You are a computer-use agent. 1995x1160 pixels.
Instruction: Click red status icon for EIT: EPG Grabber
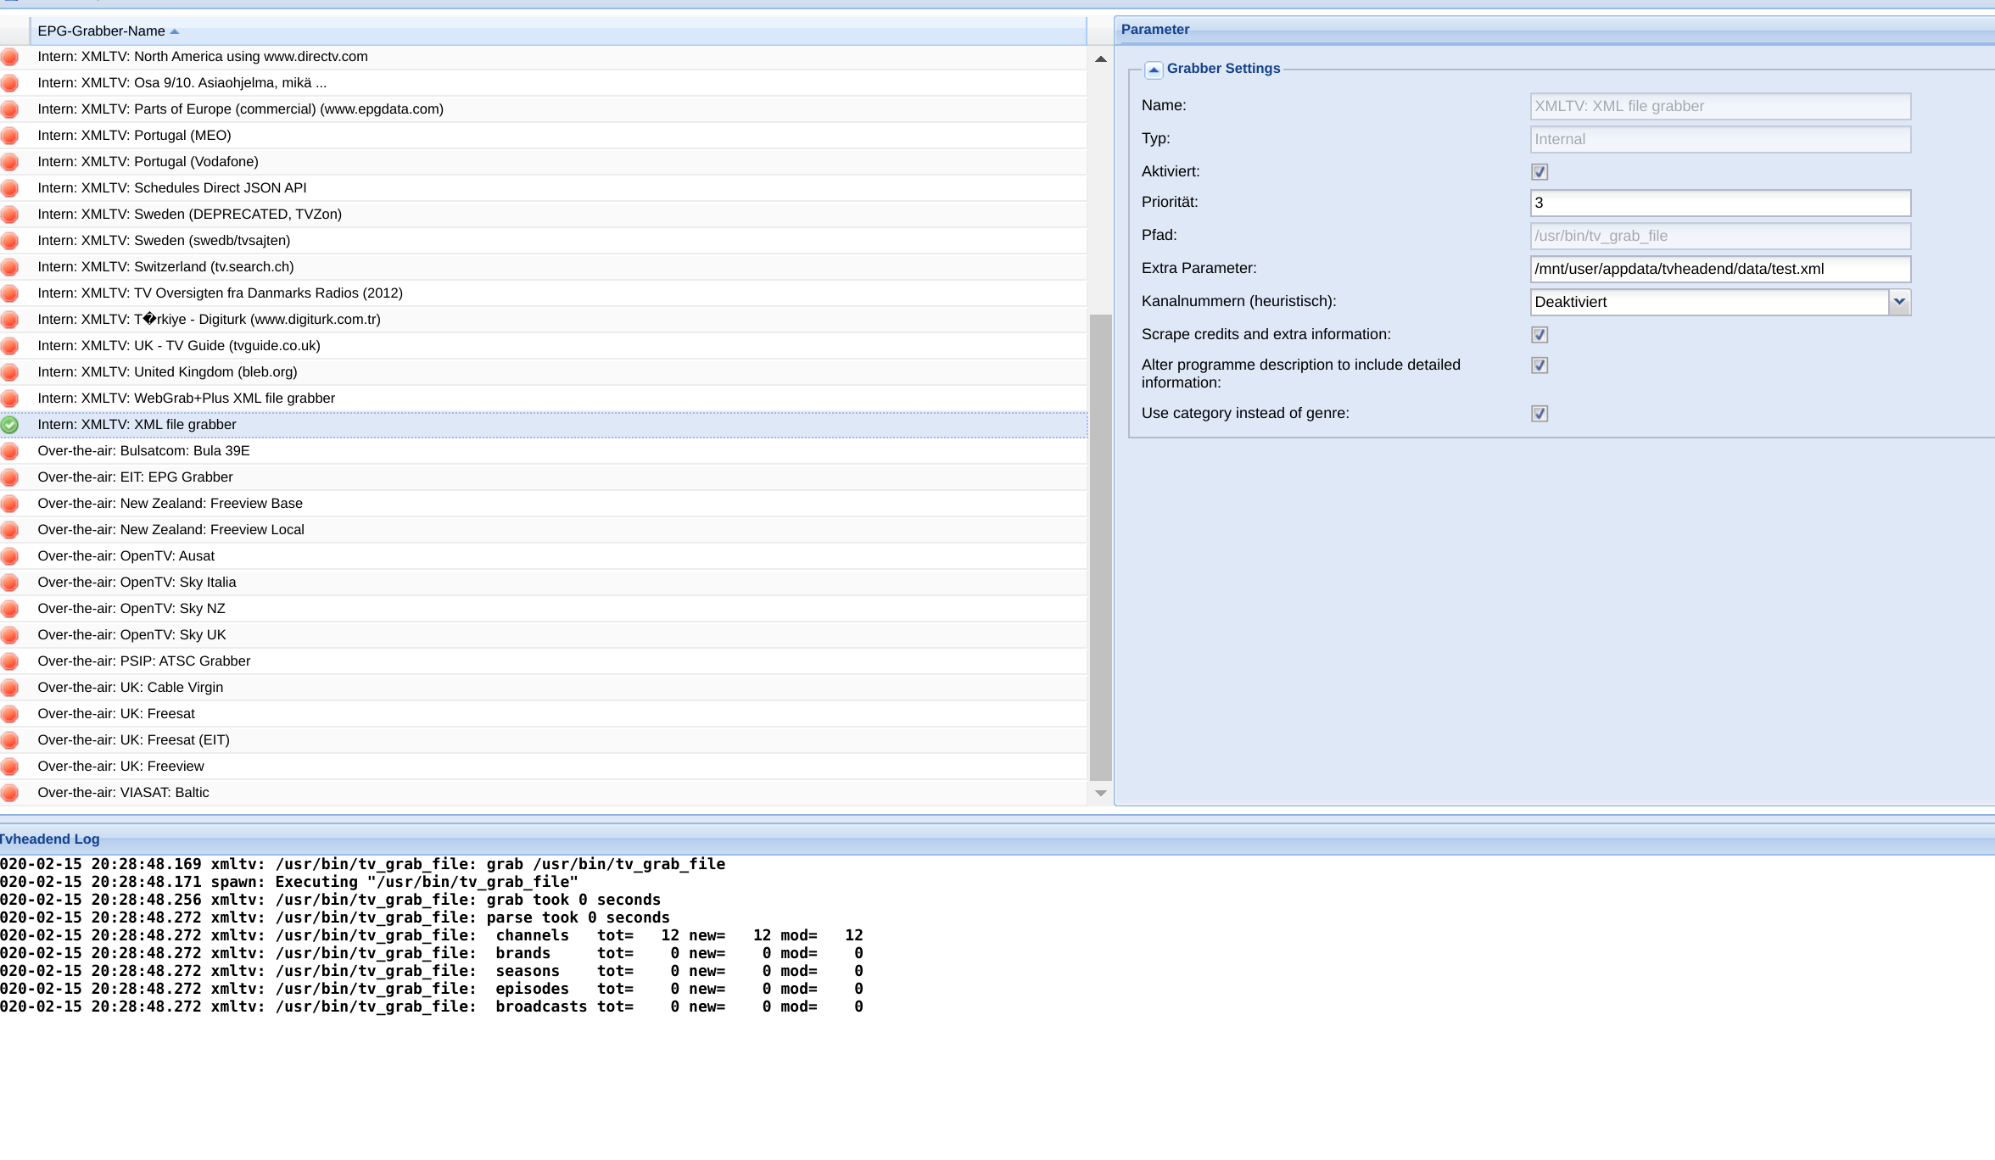pos(10,477)
